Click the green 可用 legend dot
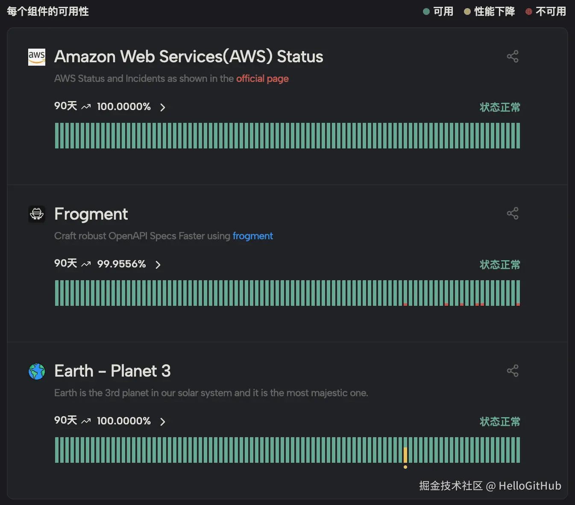 pos(426,12)
